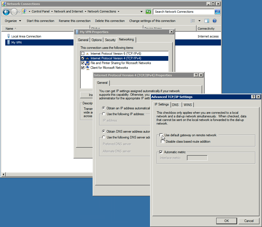Click the Search Network Connections field
This screenshot has height=227, width=262.
click(184, 12)
